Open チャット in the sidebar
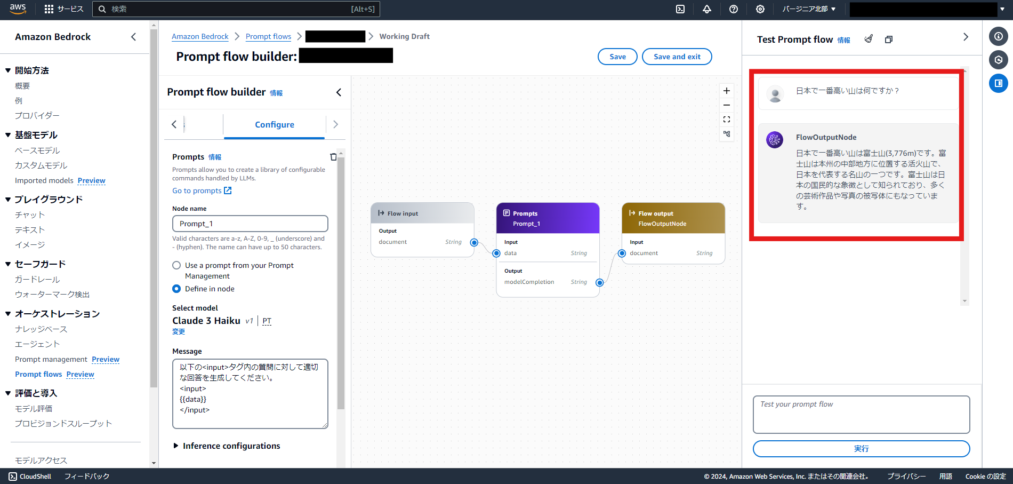 [x=30, y=215]
